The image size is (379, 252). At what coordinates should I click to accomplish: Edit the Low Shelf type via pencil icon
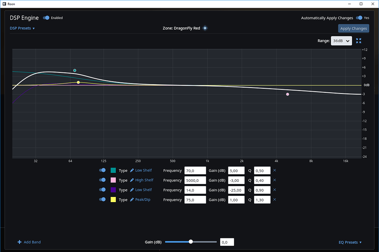(132, 170)
